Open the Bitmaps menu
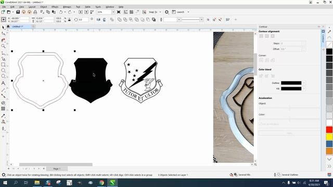 [x=67, y=7]
